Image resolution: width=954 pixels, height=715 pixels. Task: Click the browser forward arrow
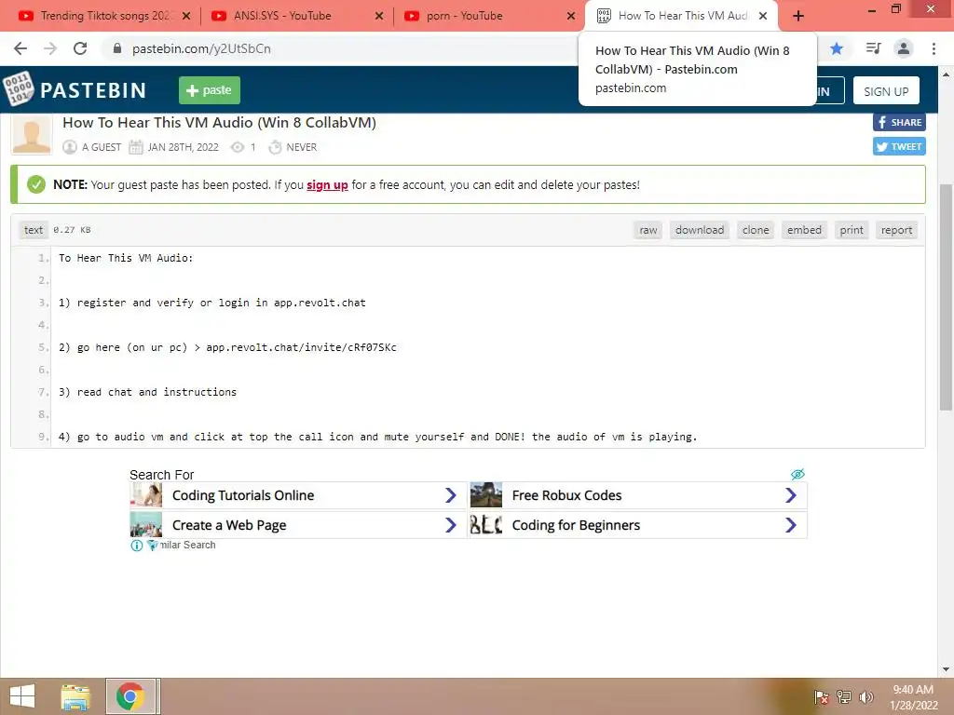[50, 48]
